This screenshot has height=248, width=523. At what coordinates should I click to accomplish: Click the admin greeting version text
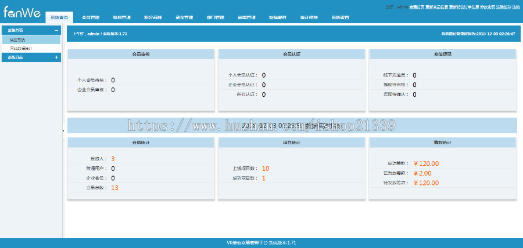point(100,34)
